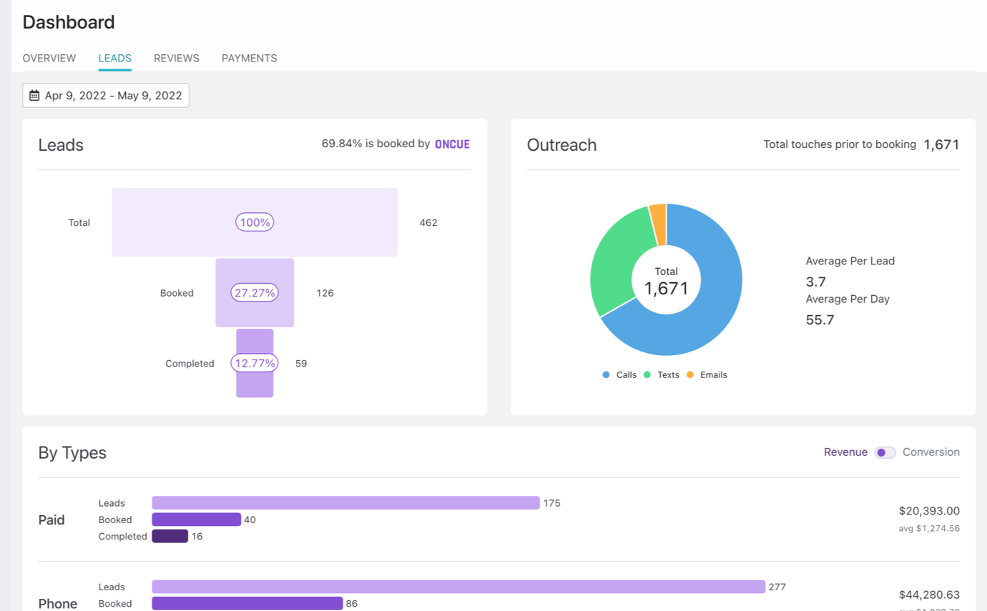Click the Emails legend marker
The image size is (987, 611).
click(691, 374)
